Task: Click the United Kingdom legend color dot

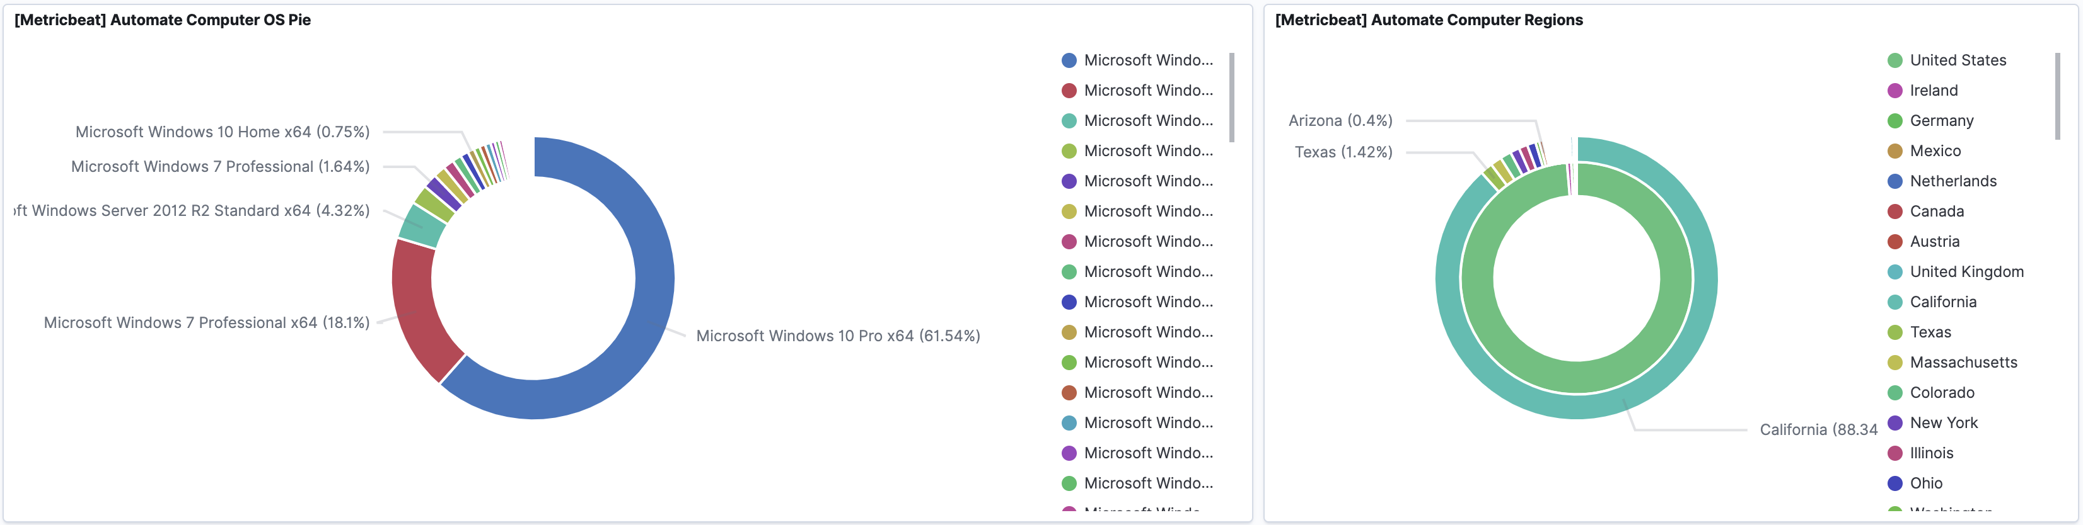Action: coord(1894,272)
